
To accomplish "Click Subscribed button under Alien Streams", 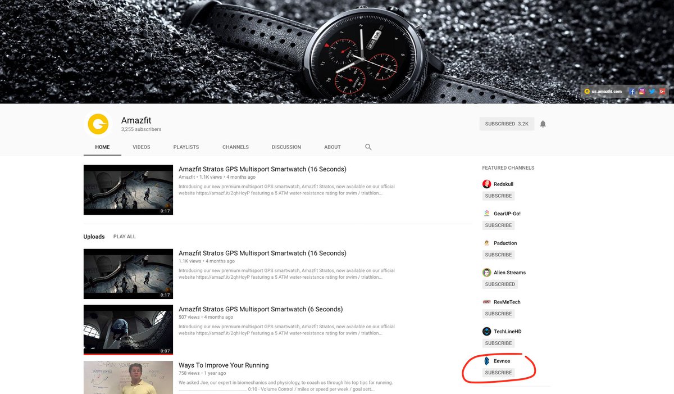I will click(500, 284).
